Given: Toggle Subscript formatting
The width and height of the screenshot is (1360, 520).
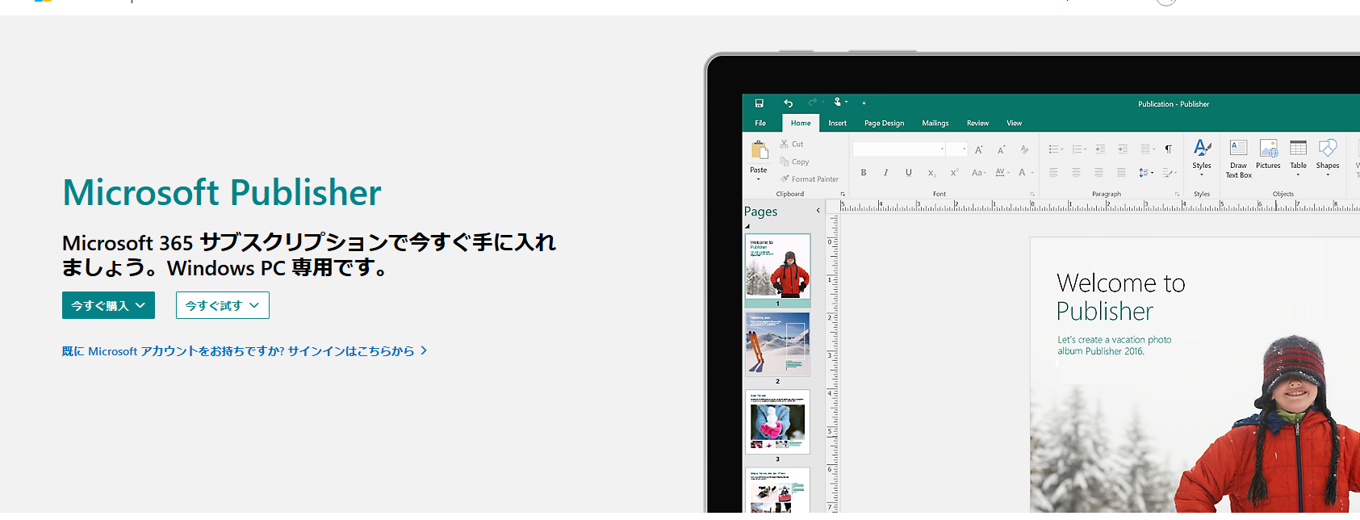Looking at the screenshot, I should [x=931, y=173].
